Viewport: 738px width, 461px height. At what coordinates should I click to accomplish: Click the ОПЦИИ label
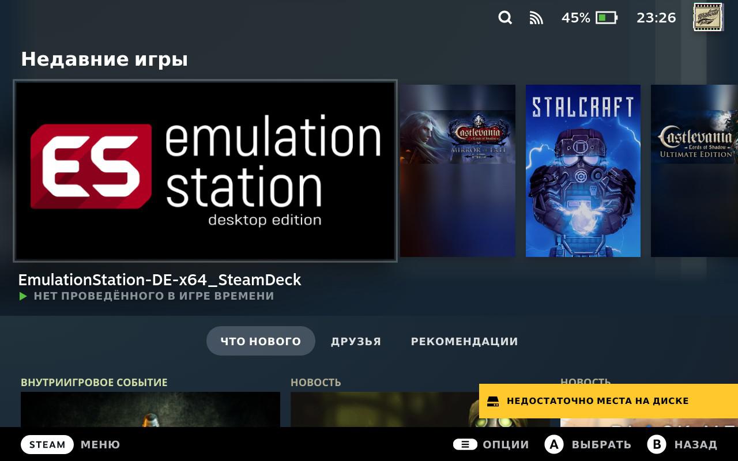click(x=506, y=444)
